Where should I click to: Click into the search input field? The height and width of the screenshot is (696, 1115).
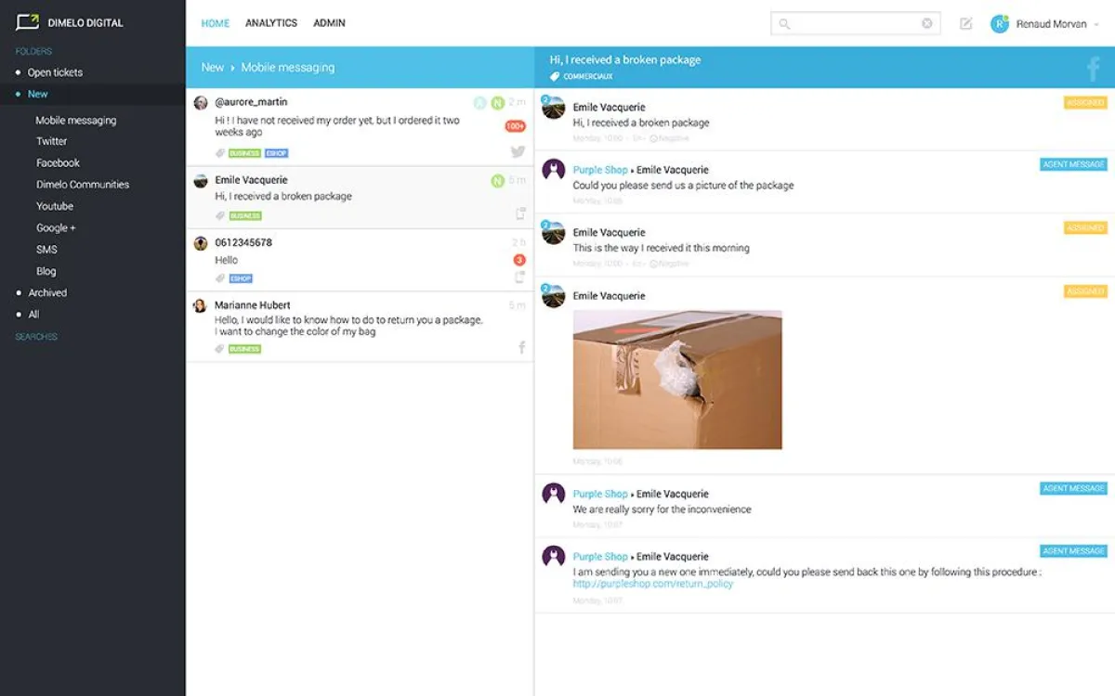pos(856,24)
